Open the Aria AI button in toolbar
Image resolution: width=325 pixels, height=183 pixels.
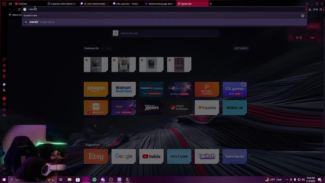315,9
